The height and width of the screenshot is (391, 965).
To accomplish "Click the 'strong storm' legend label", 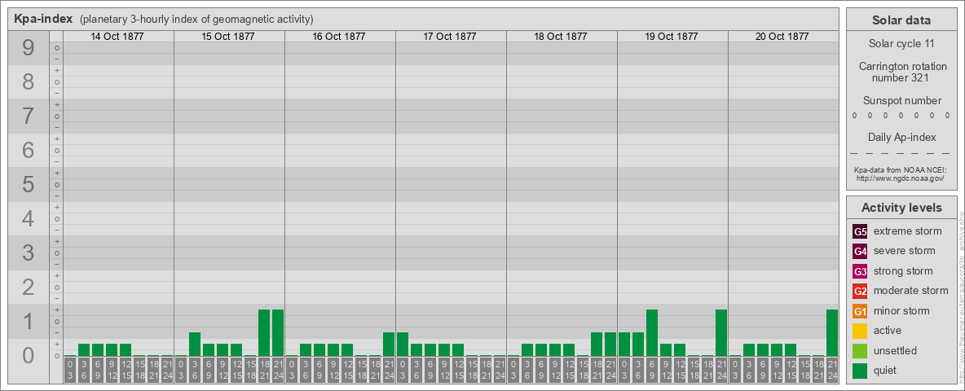I will pos(903,271).
